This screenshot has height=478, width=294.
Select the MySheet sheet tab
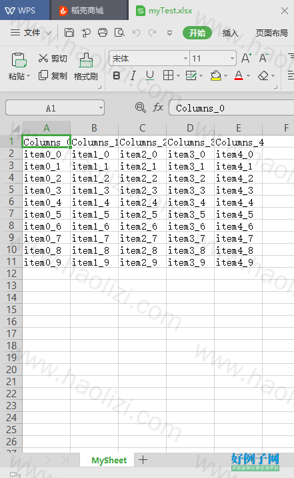pos(109,461)
